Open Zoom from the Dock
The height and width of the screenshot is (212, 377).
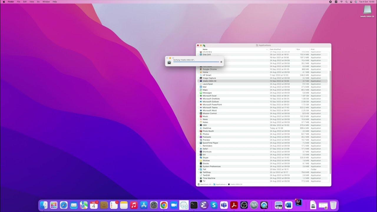[x=174, y=205]
